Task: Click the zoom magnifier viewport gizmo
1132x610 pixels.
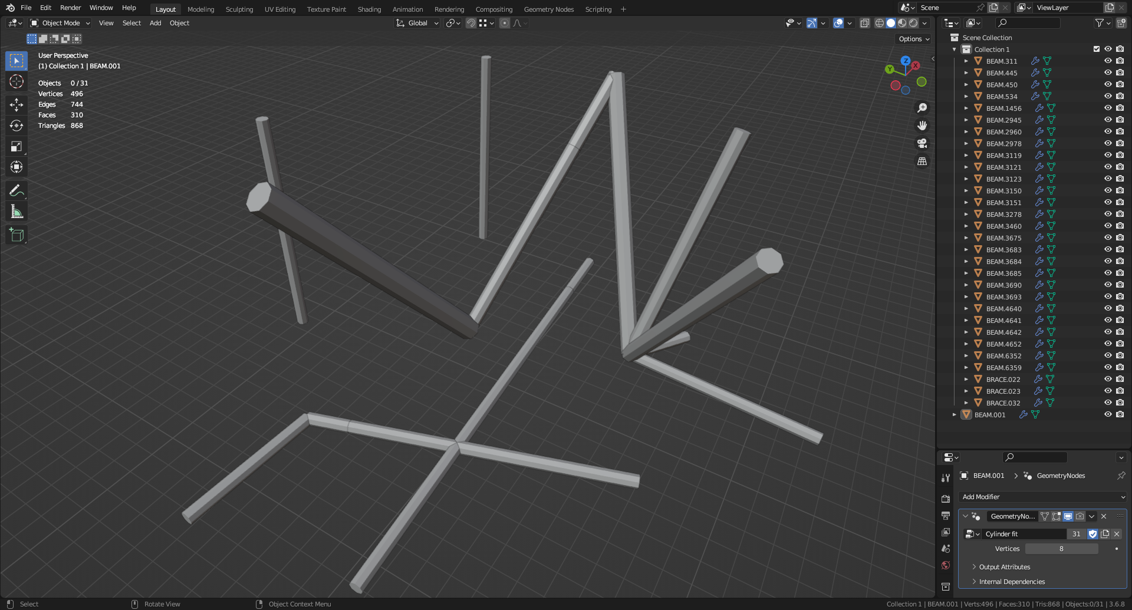Action: click(922, 108)
